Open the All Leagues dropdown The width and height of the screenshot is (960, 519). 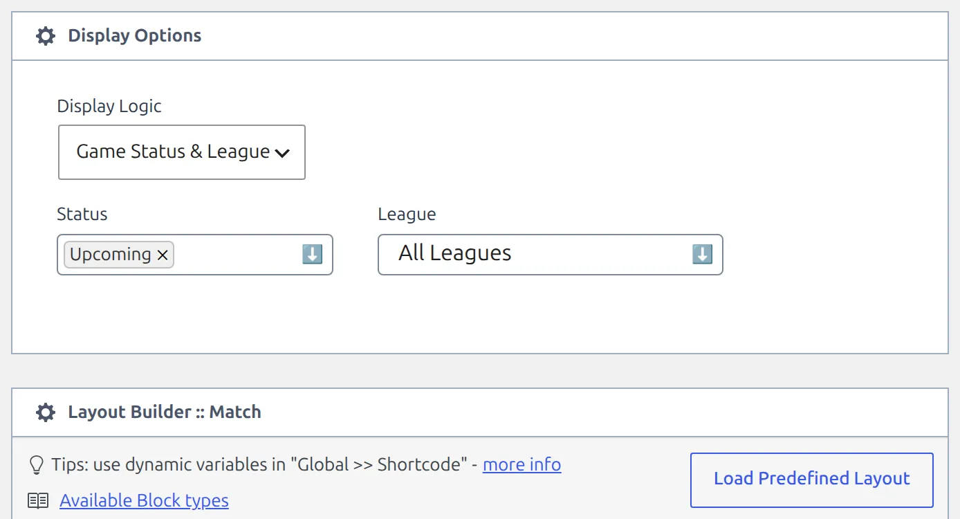click(551, 255)
